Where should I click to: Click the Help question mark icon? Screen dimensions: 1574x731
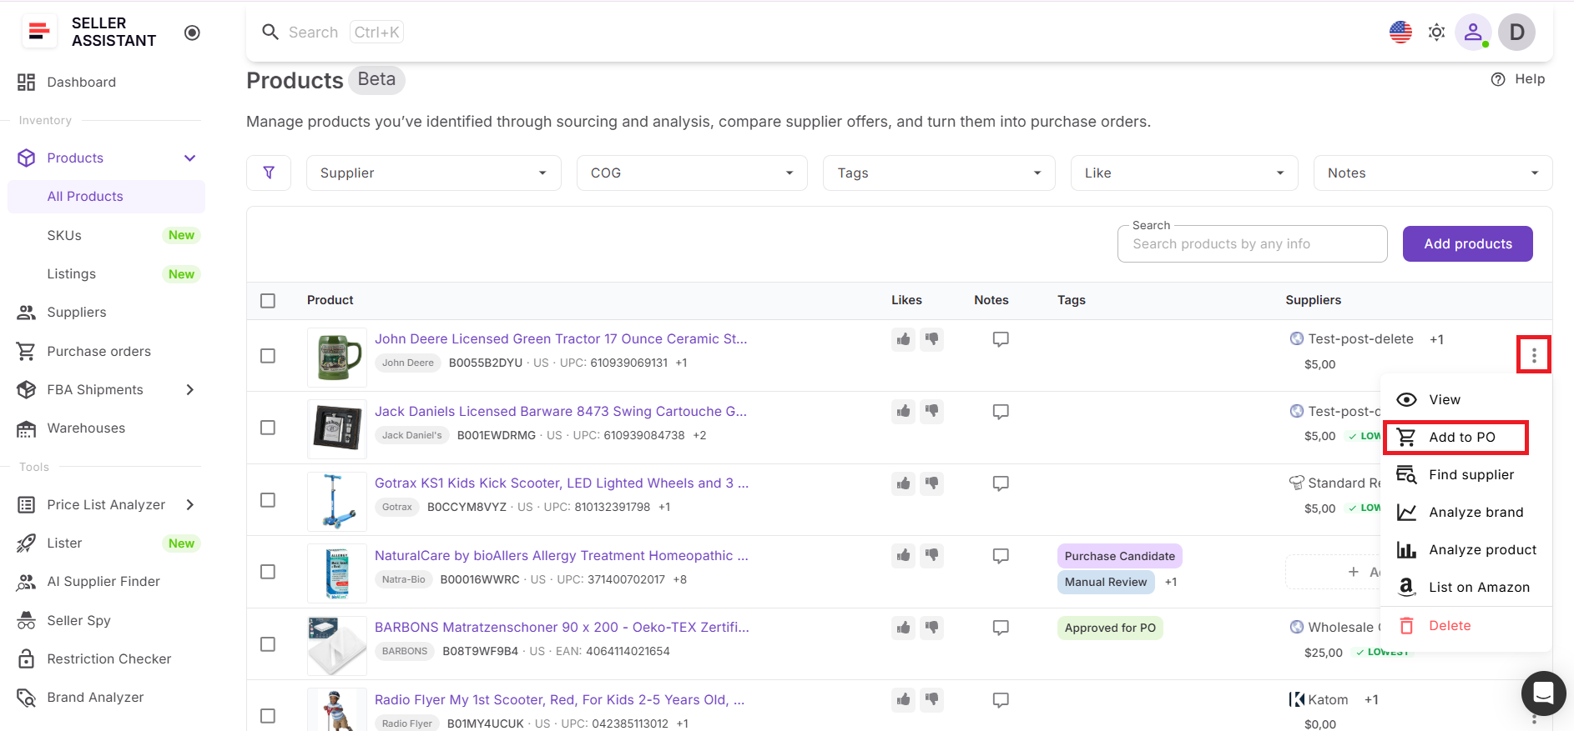tap(1498, 79)
